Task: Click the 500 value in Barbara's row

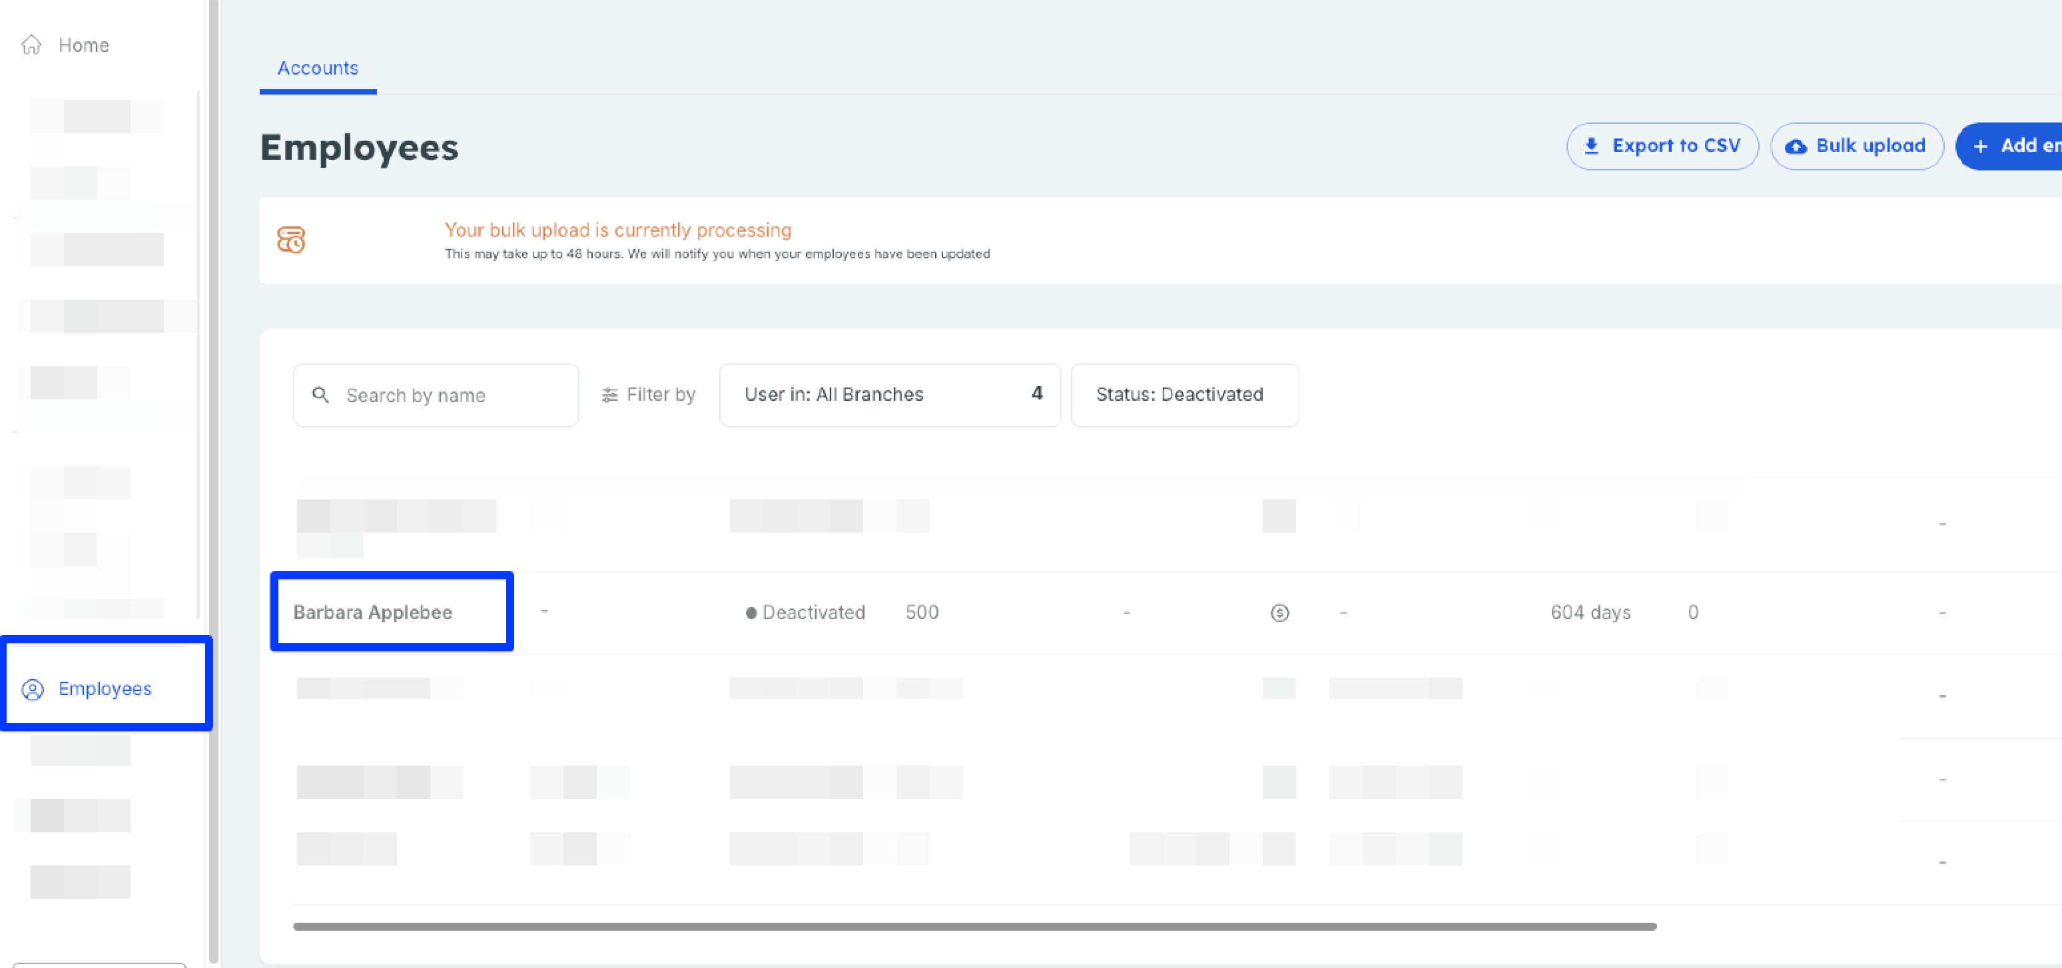Action: [922, 612]
